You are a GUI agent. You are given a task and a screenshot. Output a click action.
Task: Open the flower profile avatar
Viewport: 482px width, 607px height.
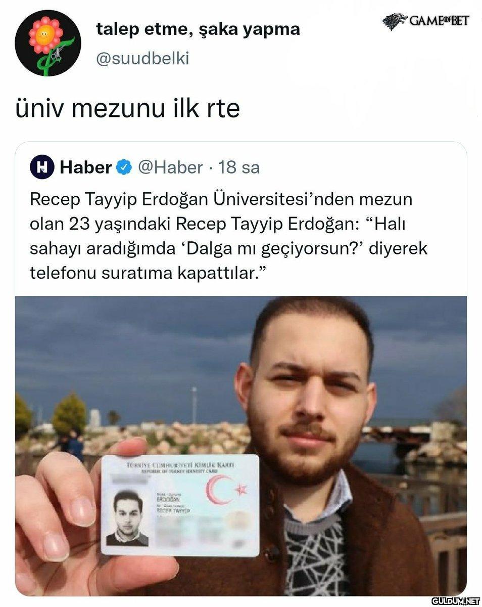[x=48, y=42]
